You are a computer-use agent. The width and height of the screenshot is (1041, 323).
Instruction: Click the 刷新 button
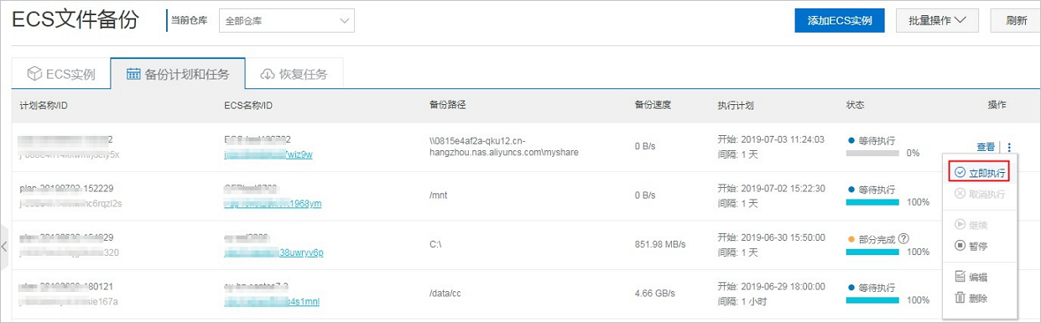point(1016,21)
